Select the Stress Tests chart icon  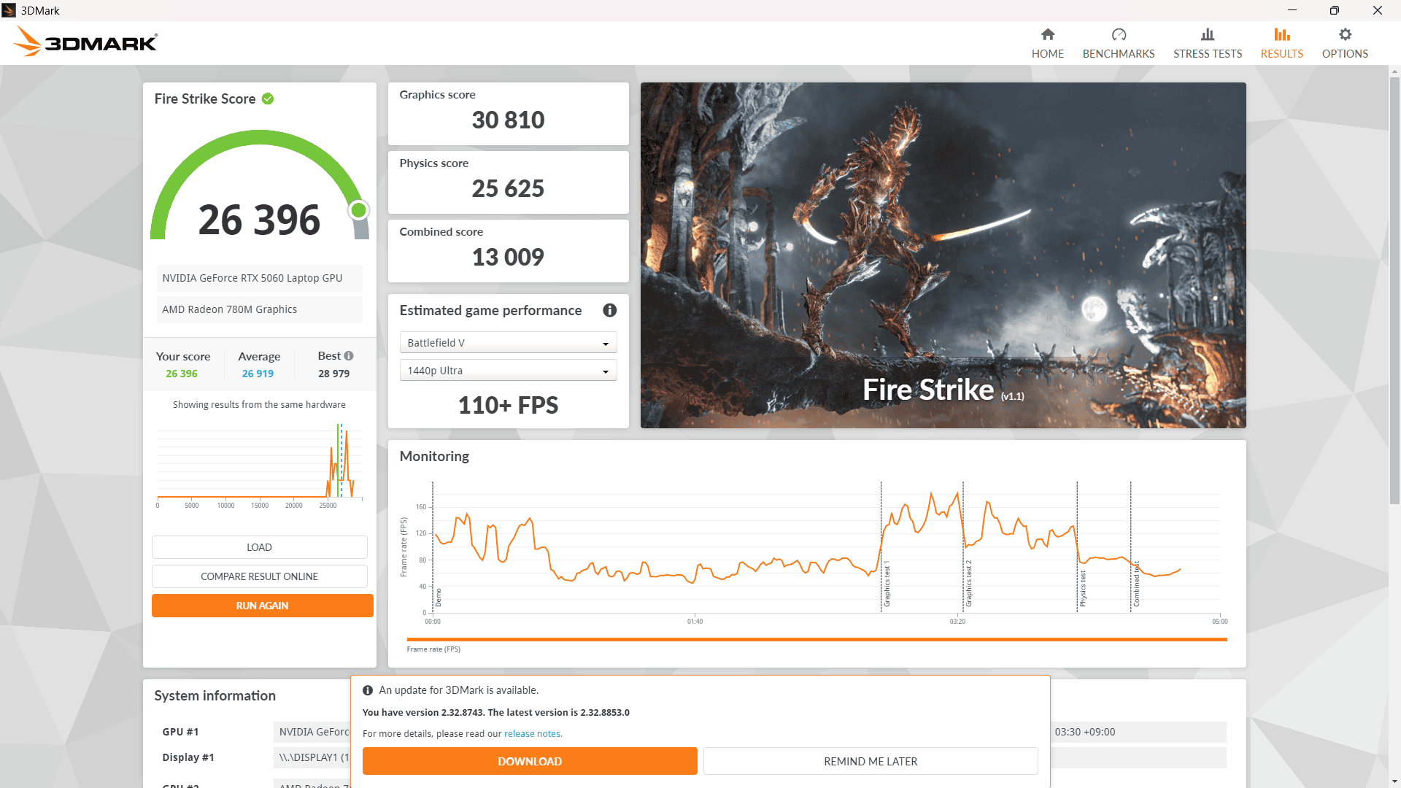(x=1208, y=34)
